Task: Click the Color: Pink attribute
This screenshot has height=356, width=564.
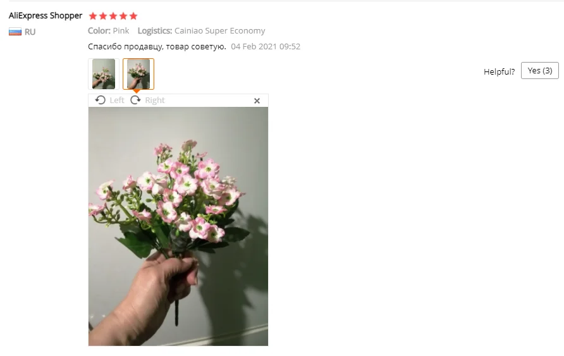Action: click(x=109, y=31)
